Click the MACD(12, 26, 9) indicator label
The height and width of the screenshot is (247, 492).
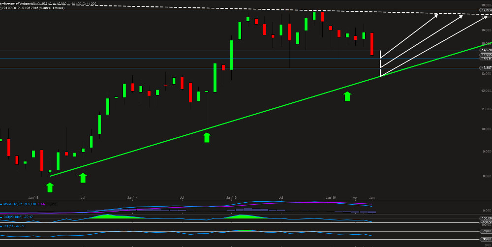pos(14,204)
